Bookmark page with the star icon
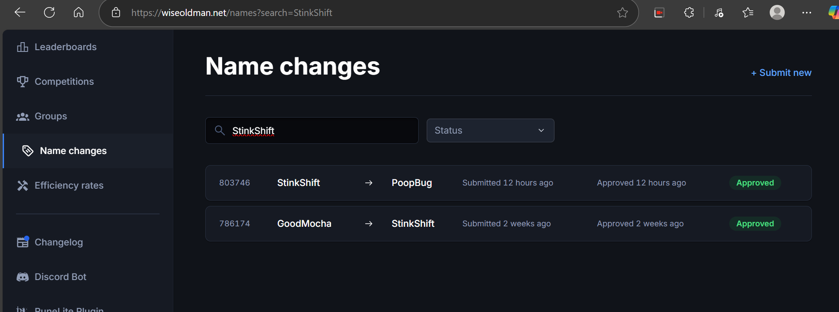The width and height of the screenshot is (839, 312). (x=623, y=13)
